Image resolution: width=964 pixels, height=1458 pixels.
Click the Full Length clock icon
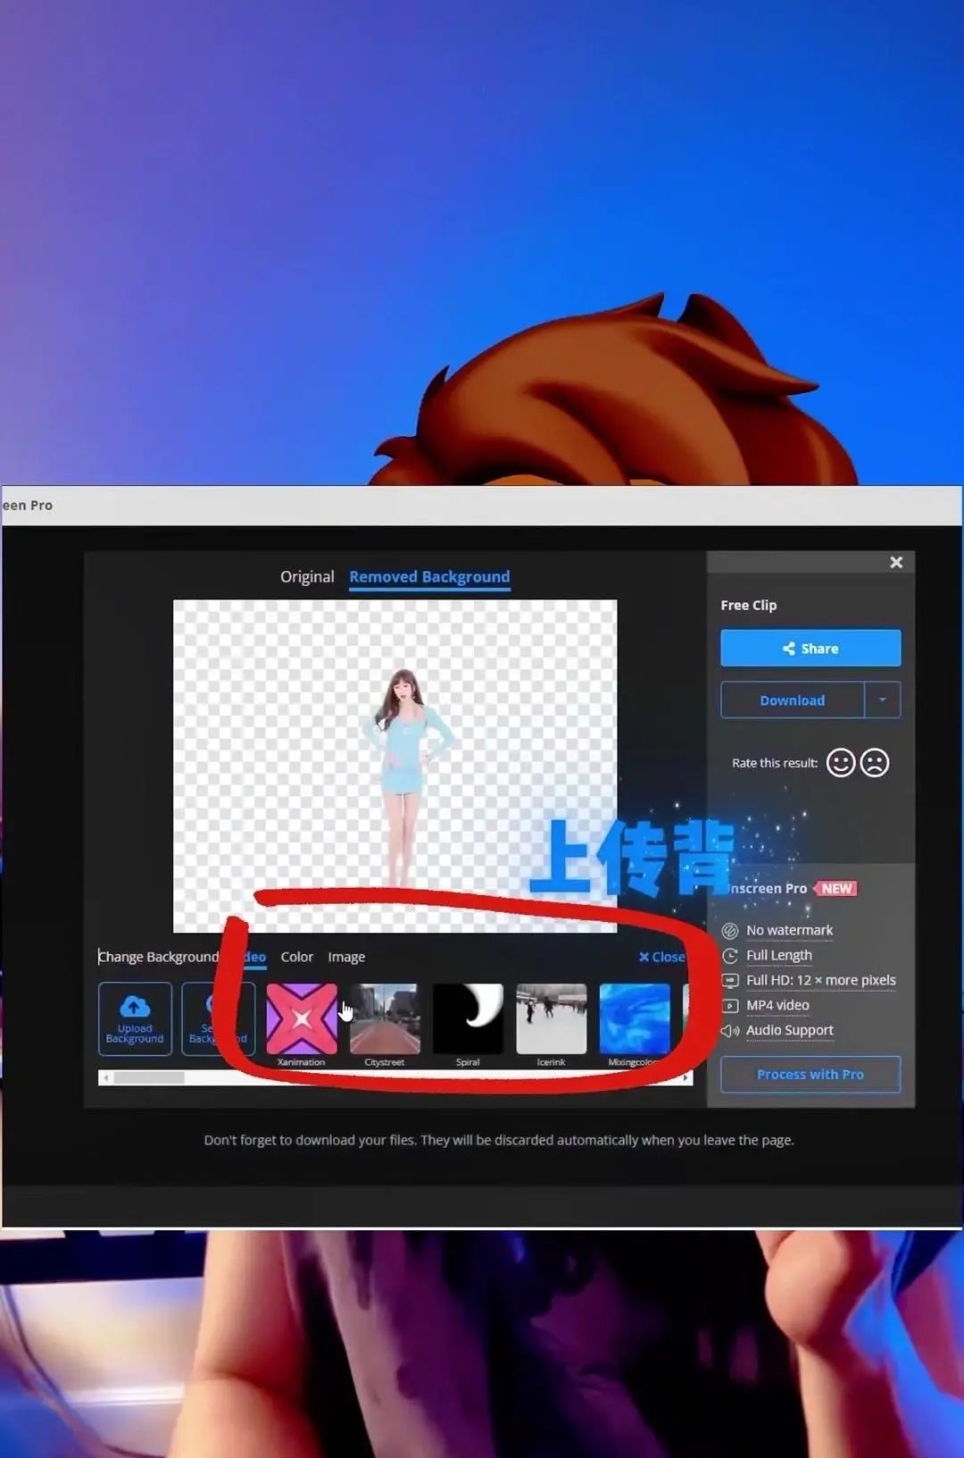(730, 956)
